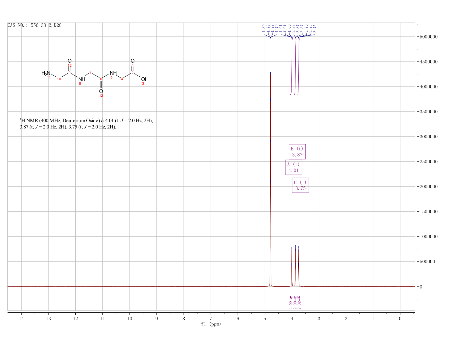Click the integral value 2.00
The width and height of the screenshot is (452, 350).
click(295, 305)
